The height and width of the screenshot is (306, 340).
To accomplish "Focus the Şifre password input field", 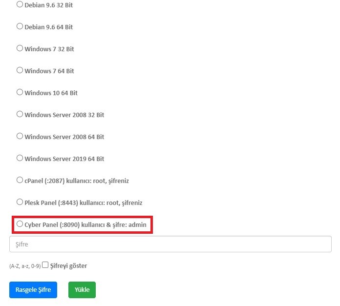I will click(x=170, y=244).
